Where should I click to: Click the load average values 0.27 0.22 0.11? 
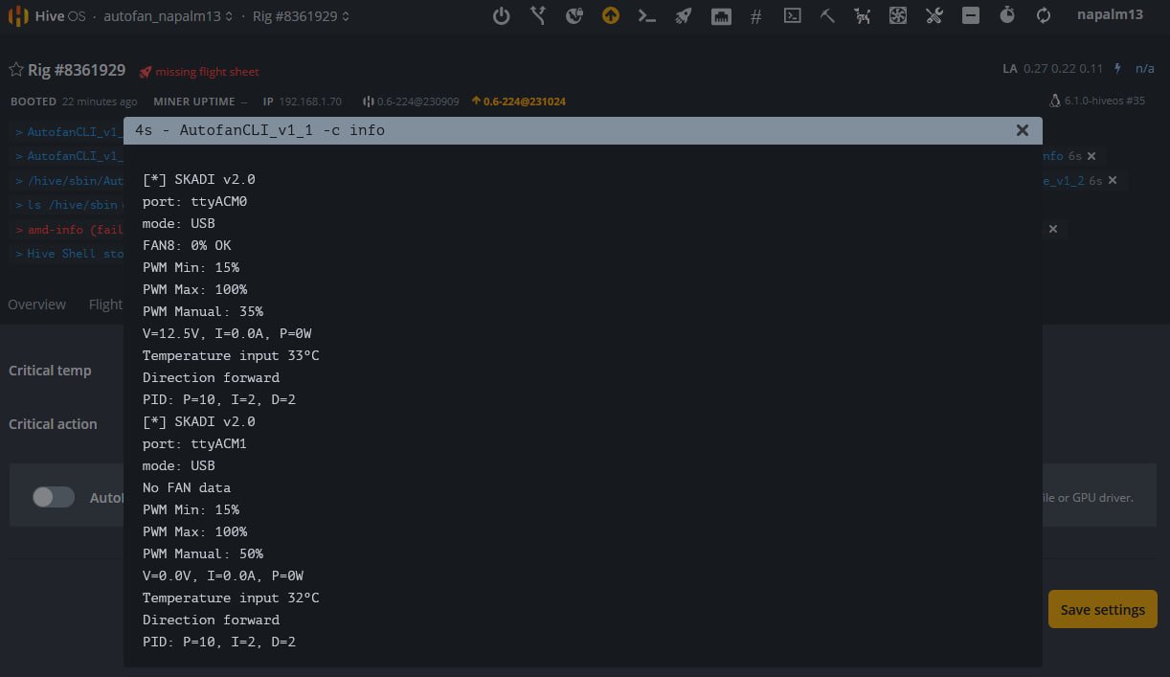[x=1063, y=69]
